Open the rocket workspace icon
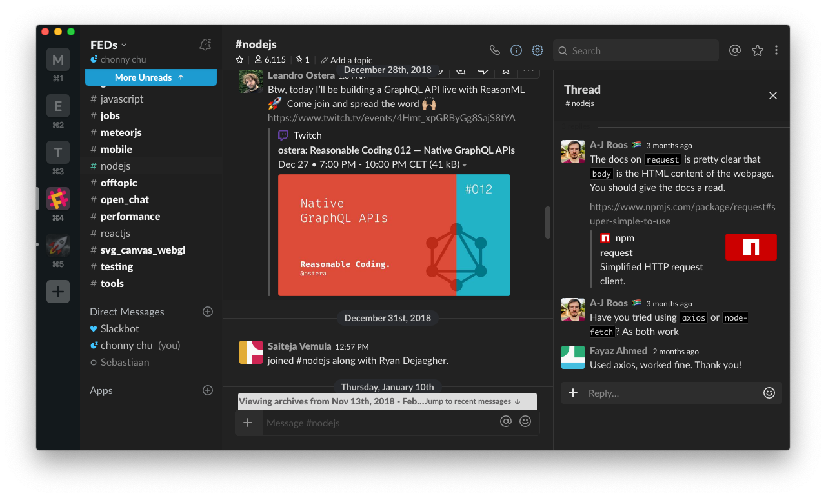Screen dimensions: 826x498 point(58,246)
